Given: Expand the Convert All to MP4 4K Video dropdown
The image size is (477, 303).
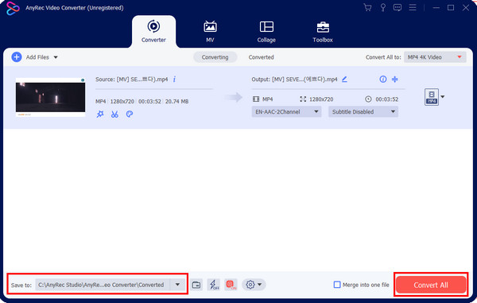Looking at the screenshot, I should (x=435, y=57).
